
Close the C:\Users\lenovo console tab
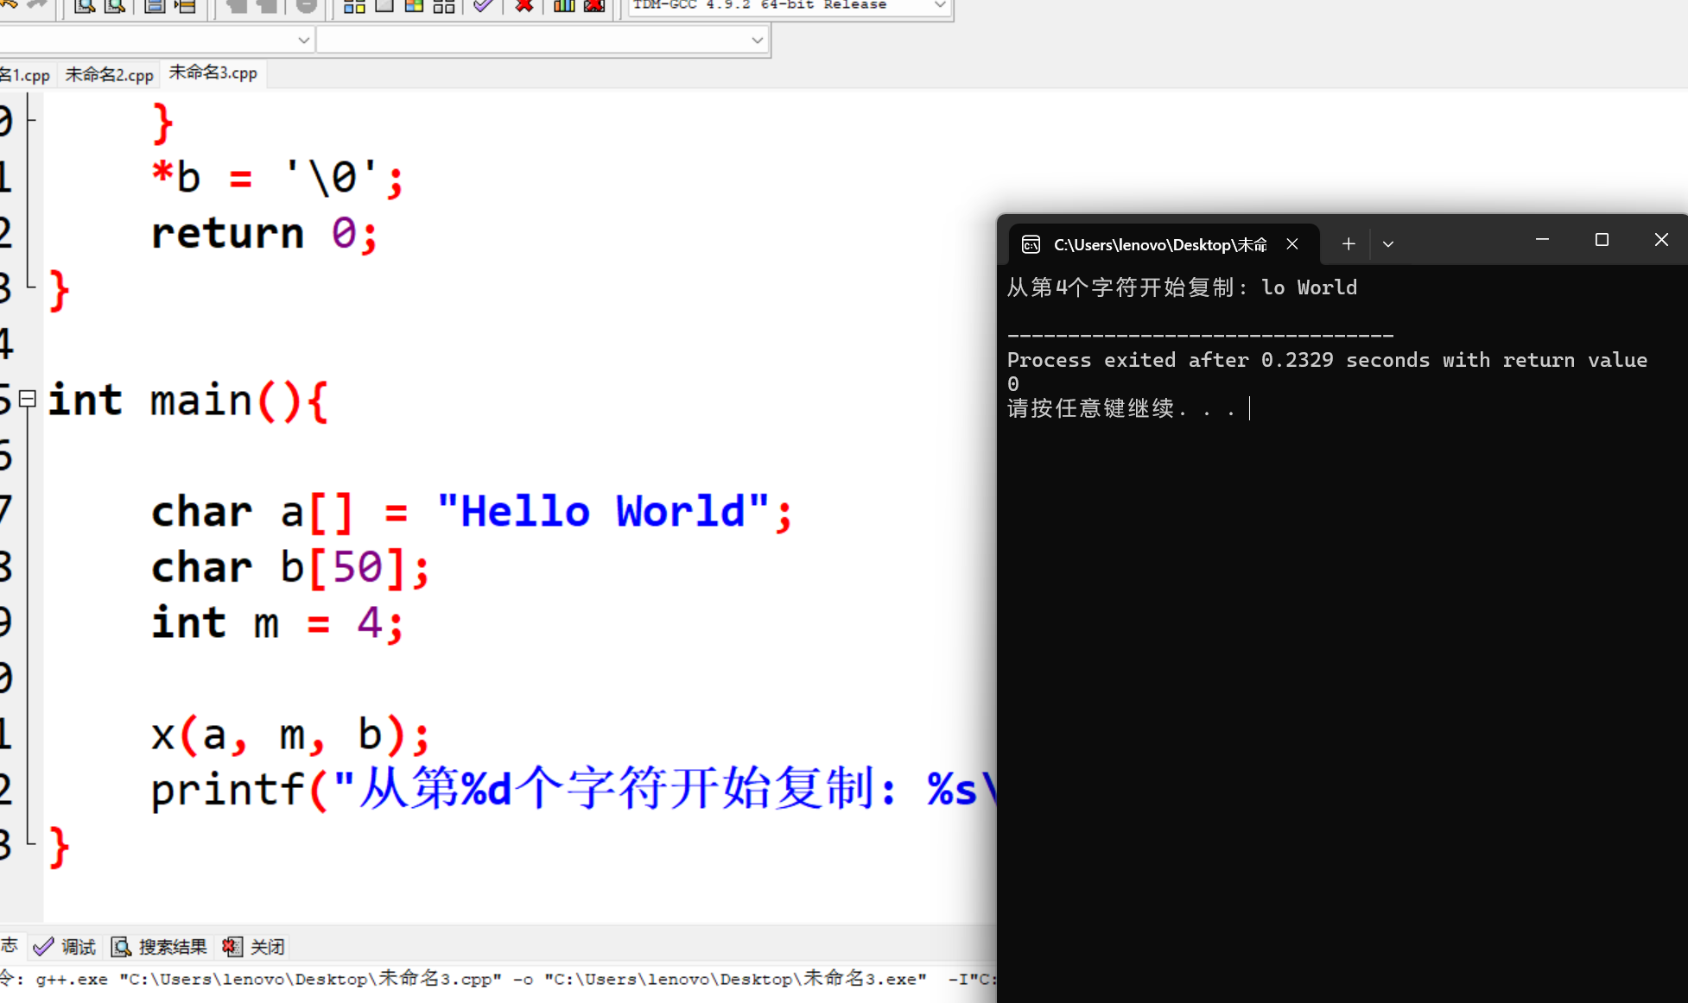pos(1292,244)
